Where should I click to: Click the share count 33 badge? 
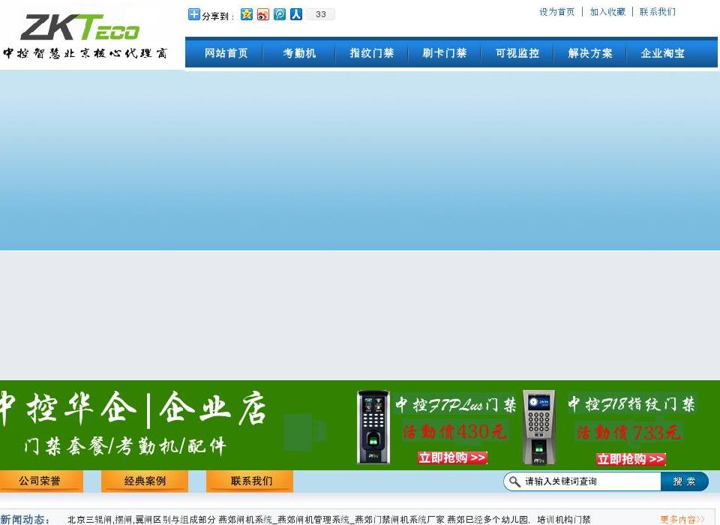(x=320, y=14)
